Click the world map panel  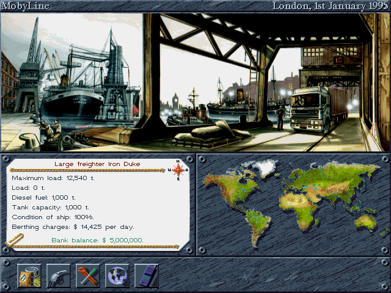(x=293, y=204)
